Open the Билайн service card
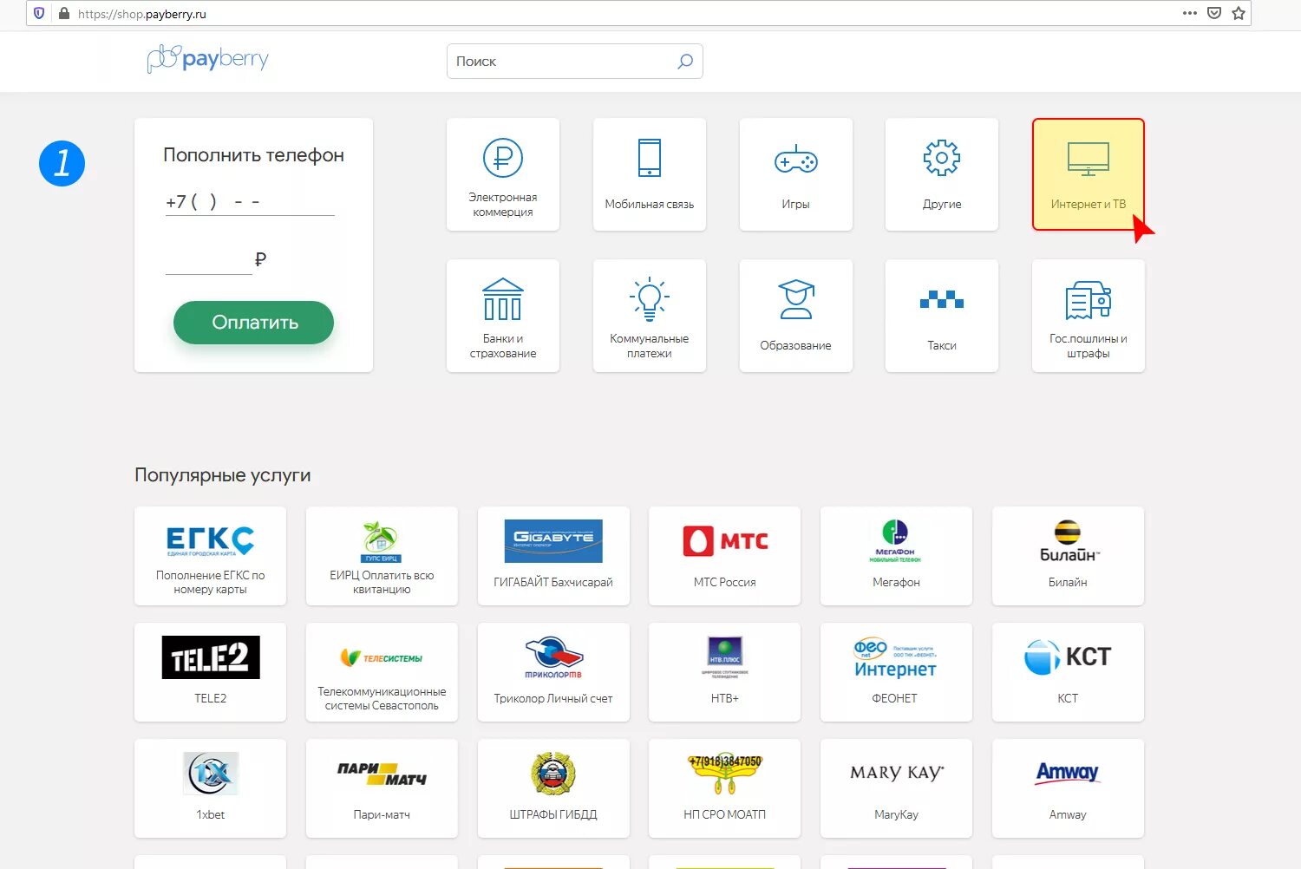This screenshot has height=869, width=1301. [1068, 556]
